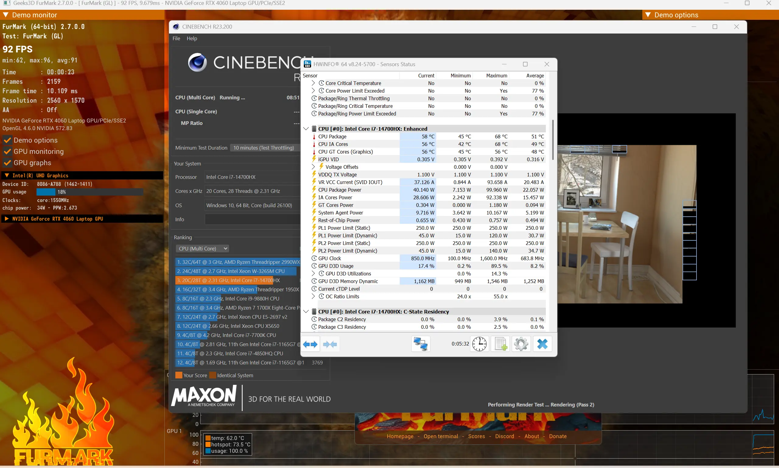Select ranking row for Intel Core i7-7700K CPU
Screen dimensions: 779x468
[237, 335]
